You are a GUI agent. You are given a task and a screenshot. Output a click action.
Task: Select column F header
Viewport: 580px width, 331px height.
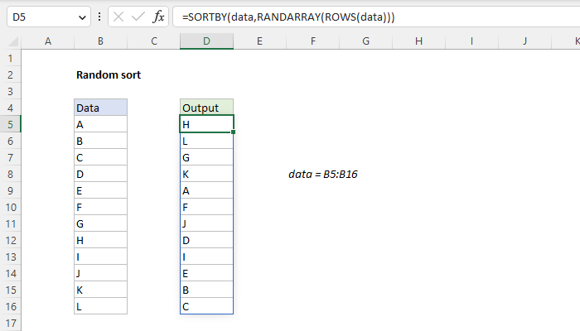[313, 41]
